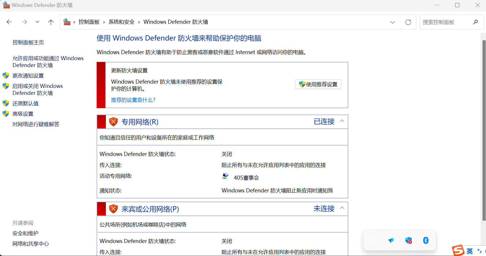Click the 另请参阅 label
Viewport: 486px width, 256px height.
23,223
